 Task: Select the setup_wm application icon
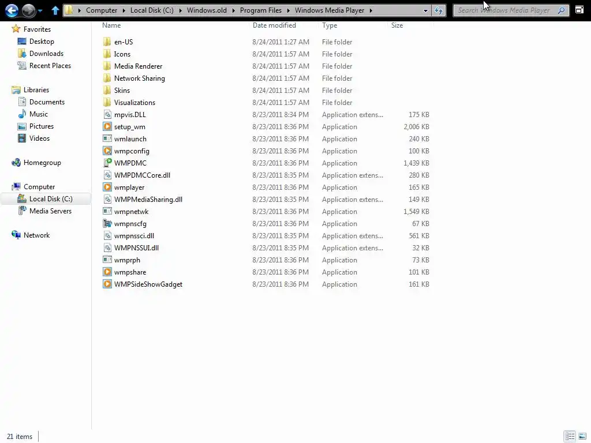[x=107, y=126]
